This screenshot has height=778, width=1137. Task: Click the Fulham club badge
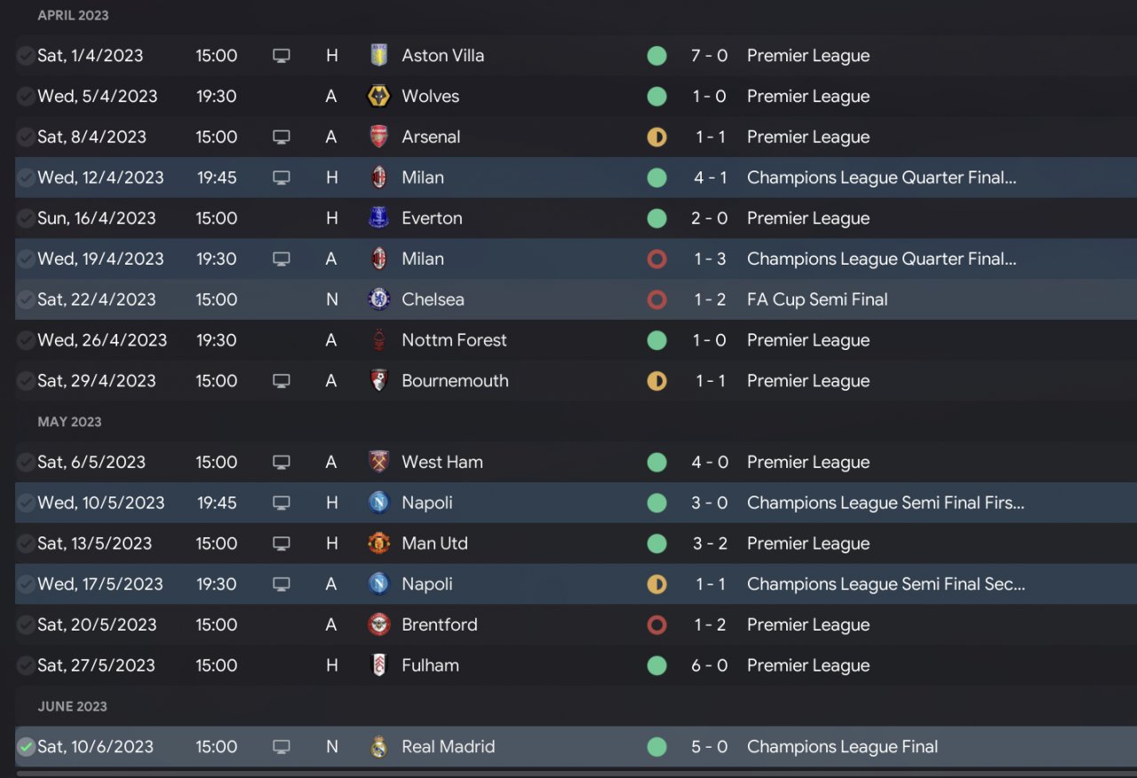(379, 665)
